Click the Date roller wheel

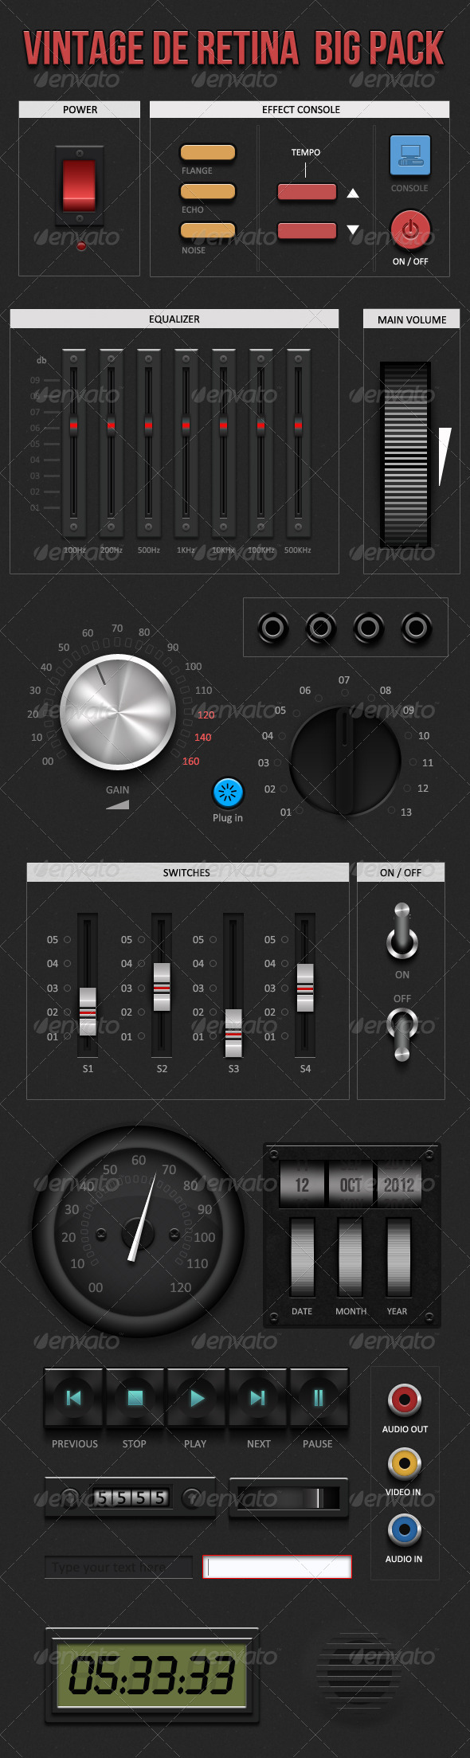[303, 1256]
